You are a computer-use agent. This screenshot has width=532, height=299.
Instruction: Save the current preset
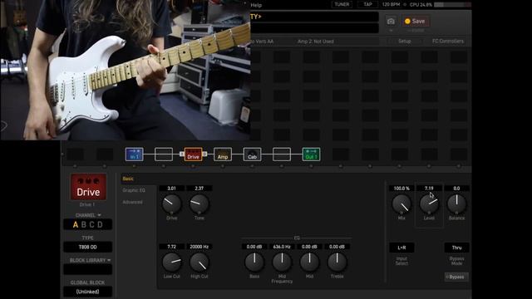416,21
